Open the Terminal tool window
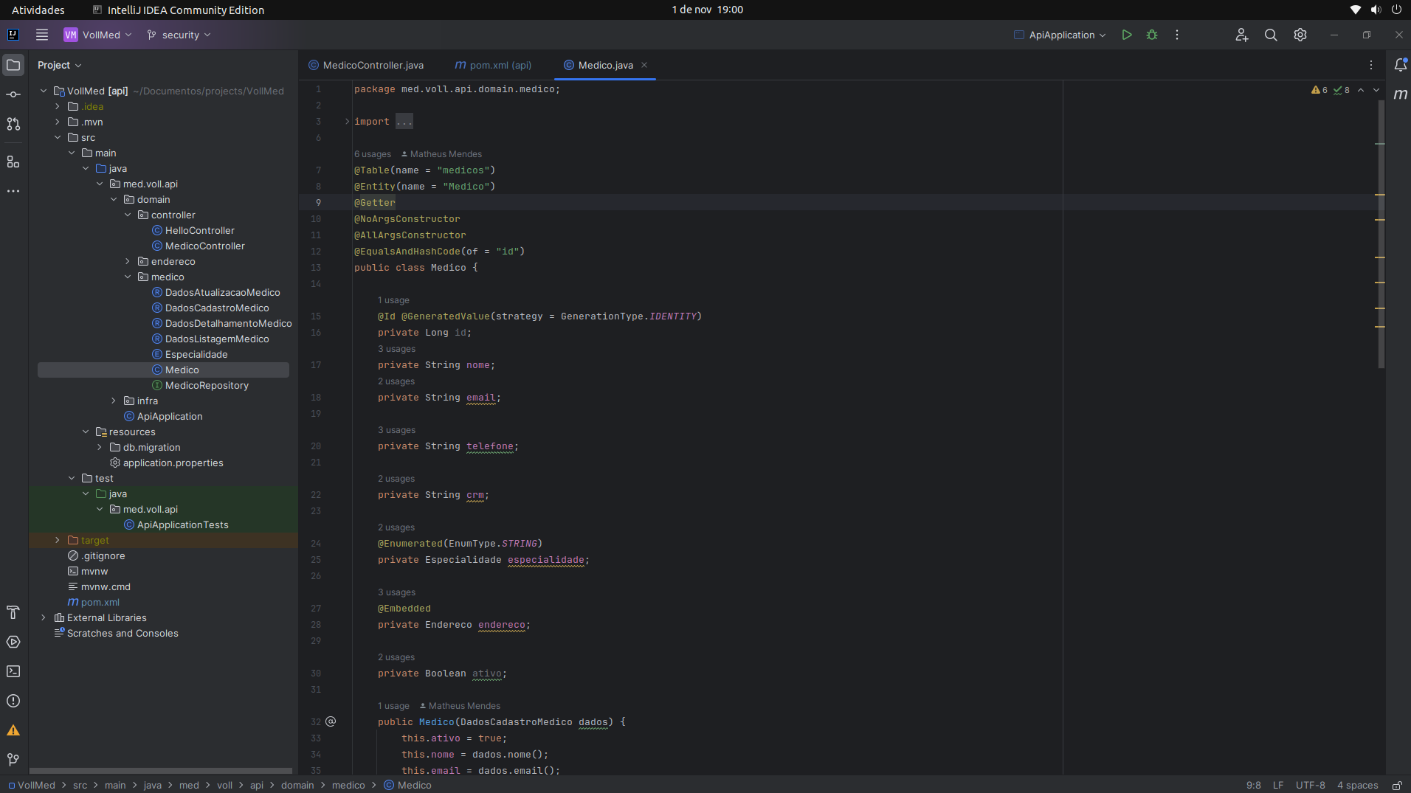The width and height of the screenshot is (1411, 793). [x=13, y=671]
